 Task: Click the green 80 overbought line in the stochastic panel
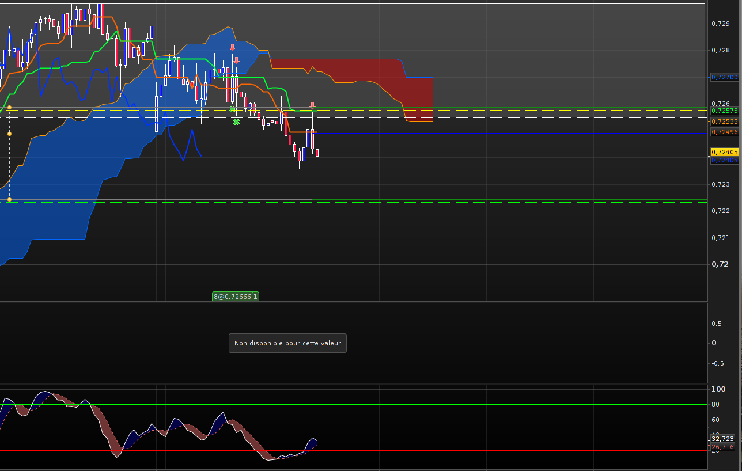(353, 404)
